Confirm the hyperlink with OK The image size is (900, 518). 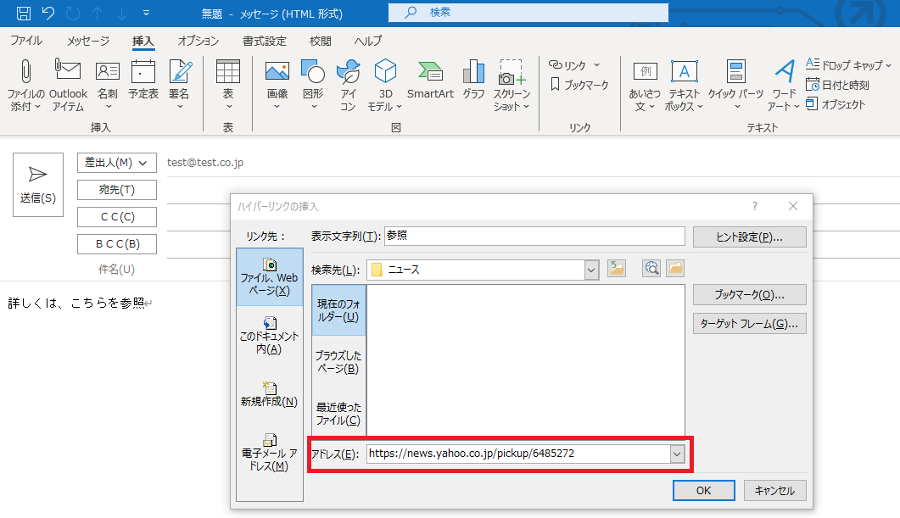pyautogui.click(x=703, y=490)
